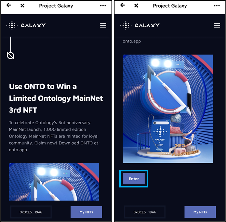Open the three-dot menu on left screen
This screenshot has height=222, width=226.
tap(103, 5)
